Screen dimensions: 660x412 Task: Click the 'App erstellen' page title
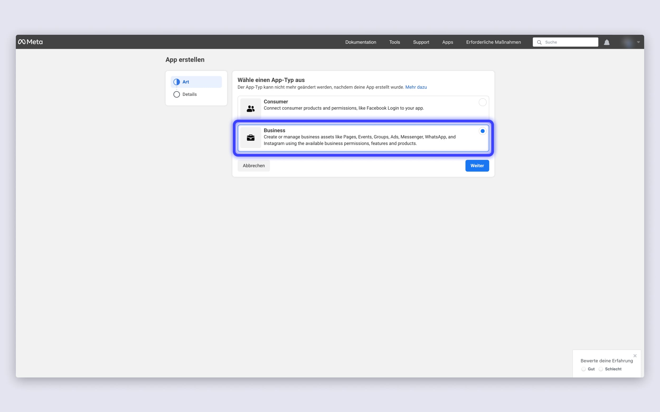[x=185, y=60]
